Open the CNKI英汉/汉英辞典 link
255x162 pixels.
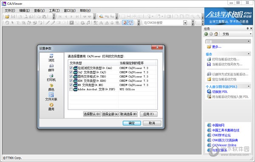click(225, 140)
